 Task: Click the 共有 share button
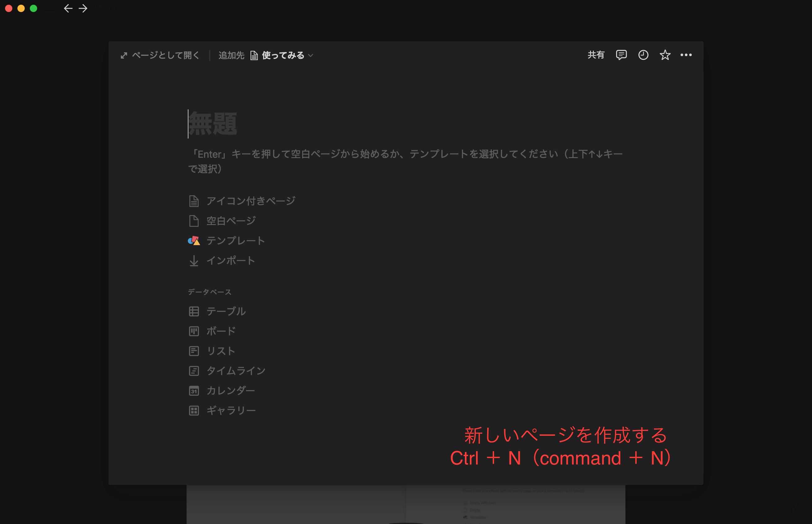(596, 55)
